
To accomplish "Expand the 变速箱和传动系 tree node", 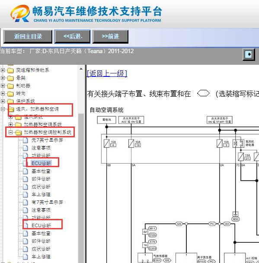I will tap(3, 70).
